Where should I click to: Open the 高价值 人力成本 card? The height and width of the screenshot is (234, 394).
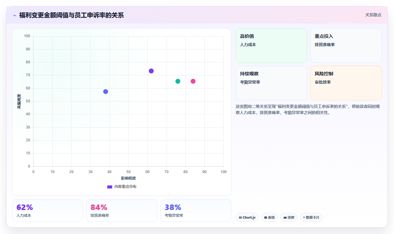(x=271, y=46)
